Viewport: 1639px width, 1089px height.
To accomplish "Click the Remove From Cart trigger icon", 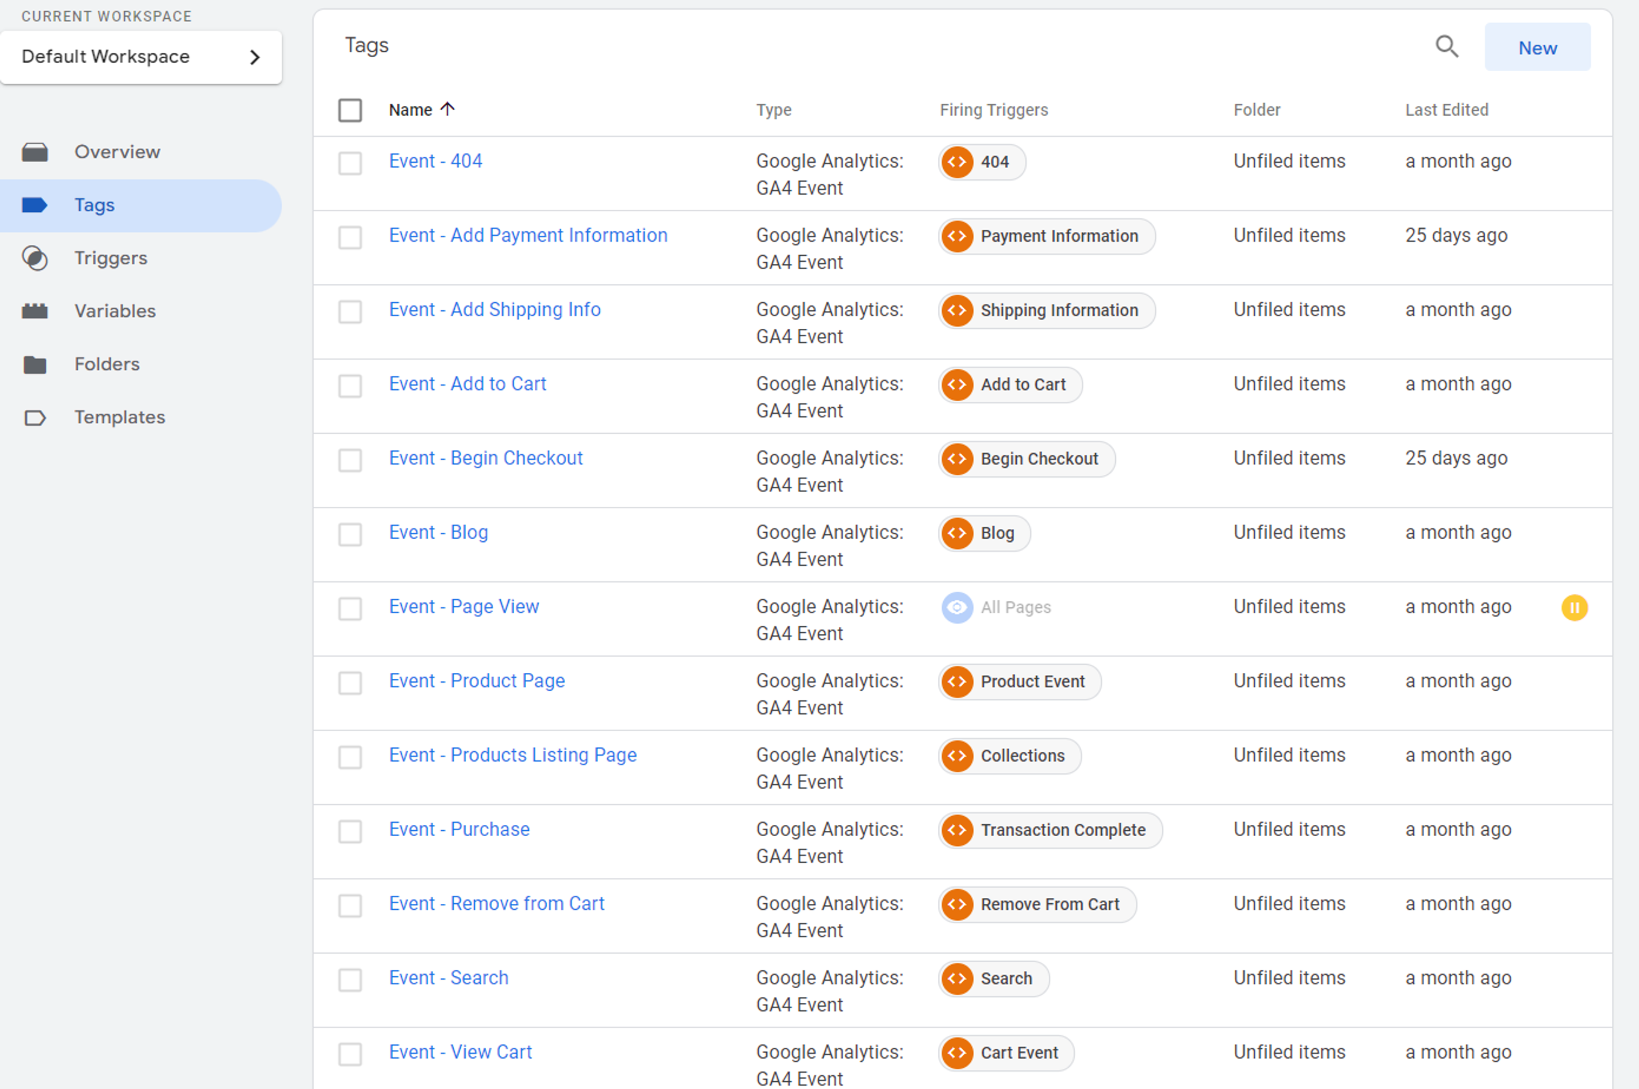I will click(x=957, y=905).
